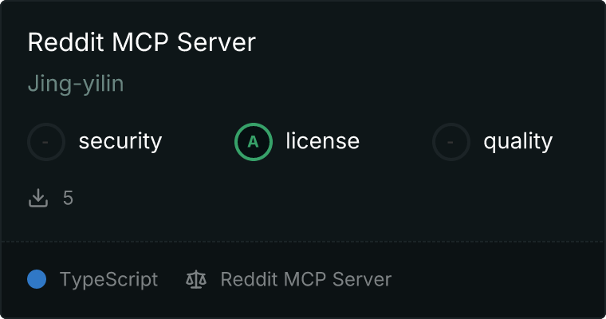Click the dash inside security circle
This screenshot has height=319, width=606.
(45, 142)
